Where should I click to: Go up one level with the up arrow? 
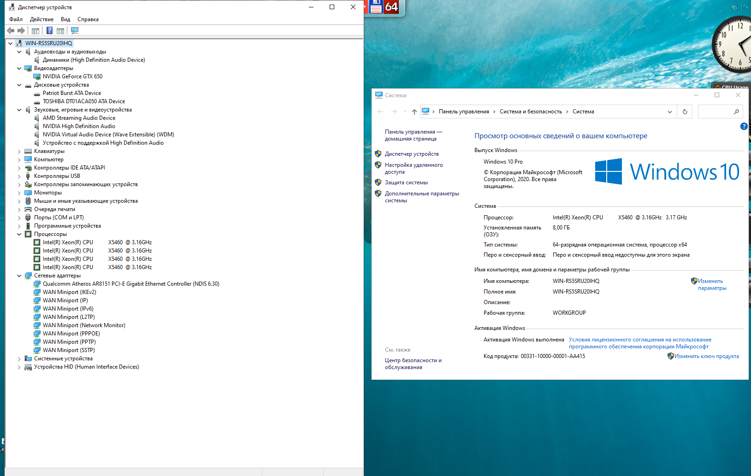point(414,112)
